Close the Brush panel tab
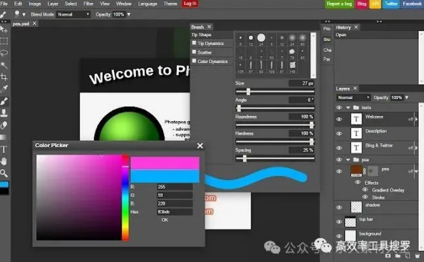The width and height of the screenshot is (424, 262). coord(209,27)
